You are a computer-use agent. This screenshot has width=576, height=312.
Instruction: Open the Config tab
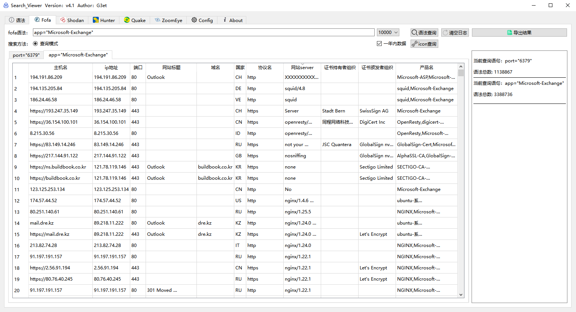point(202,20)
